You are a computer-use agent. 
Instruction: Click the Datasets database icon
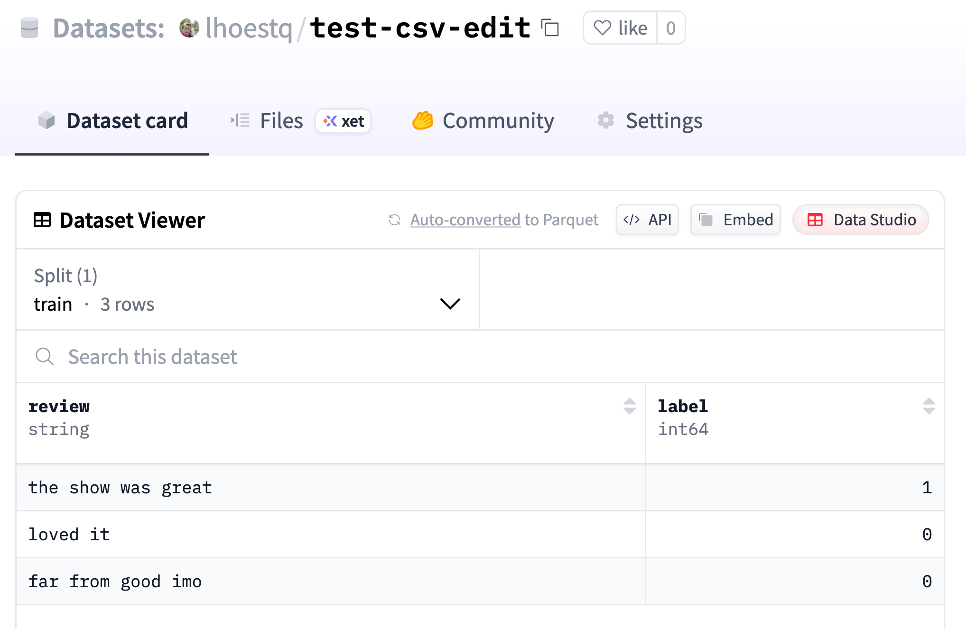click(x=29, y=28)
